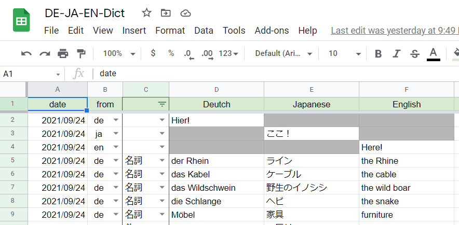Open the Tools menu
This screenshot has height=225, width=459.
pyautogui.click(x=234, y=31)
